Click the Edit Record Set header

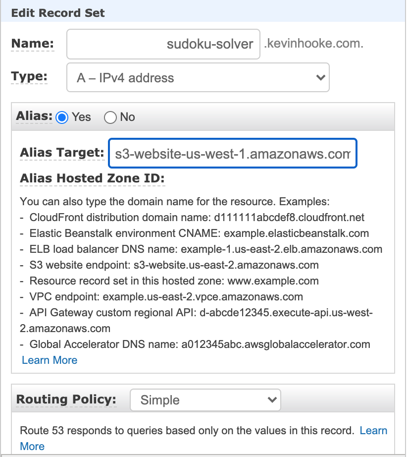58,13
